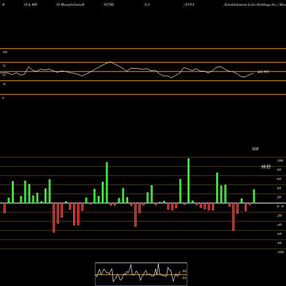Click the 100 label on the upper RSI axis

pyautogui.click(x=5, y=52)
